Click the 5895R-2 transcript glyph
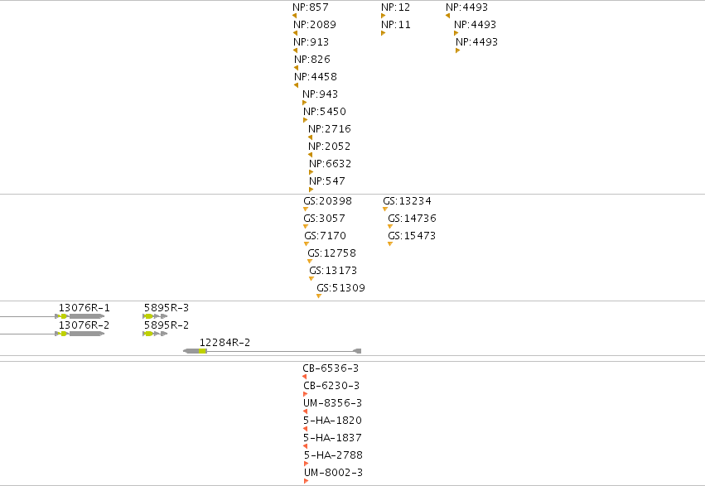This screenshot has height=486, width=705. [x=155, y=334]
